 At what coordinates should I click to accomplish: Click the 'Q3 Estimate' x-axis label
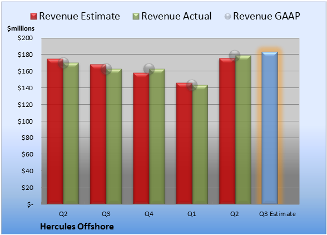tap(277, 214)
